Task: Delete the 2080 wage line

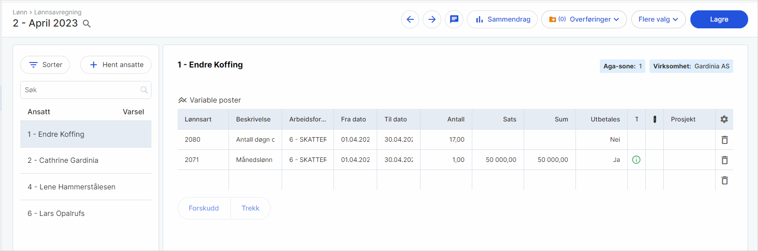Action: (x=725, y=140)
